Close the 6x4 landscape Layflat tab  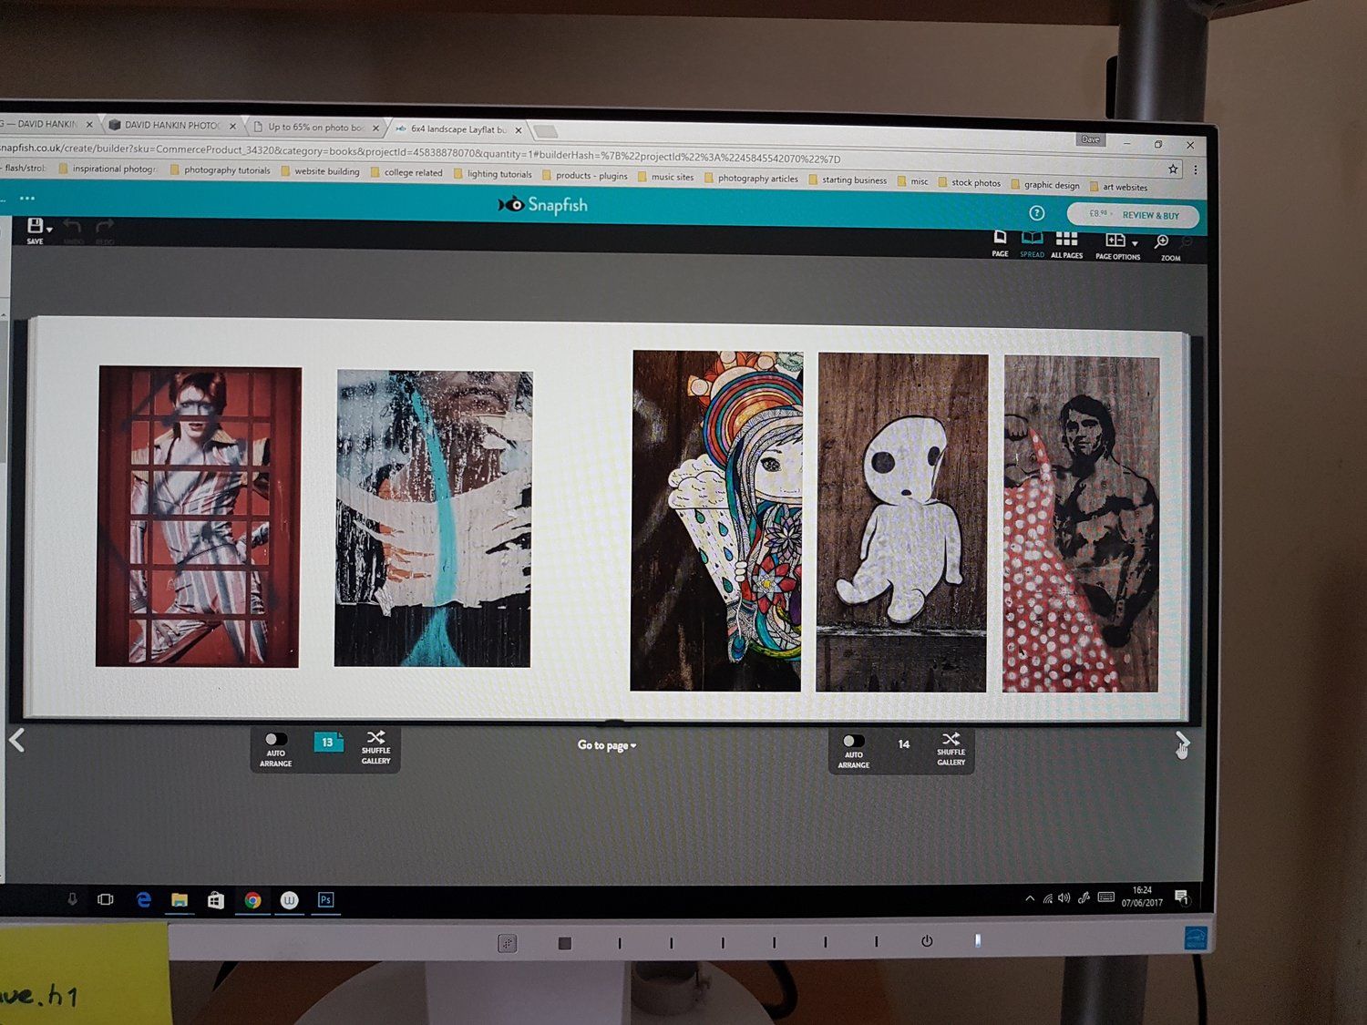(518, 130)
